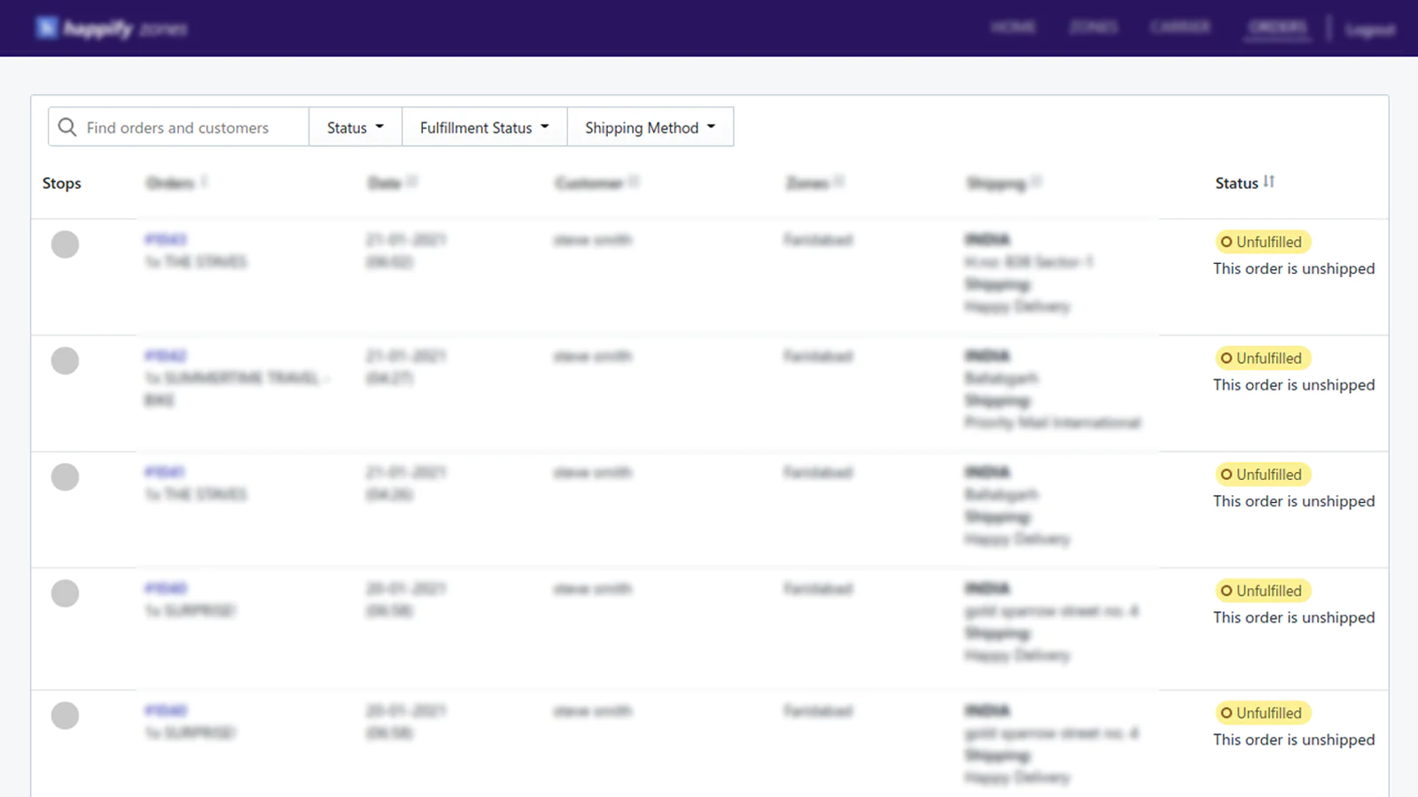Select the stop circle for the second order

coord(65,360)
